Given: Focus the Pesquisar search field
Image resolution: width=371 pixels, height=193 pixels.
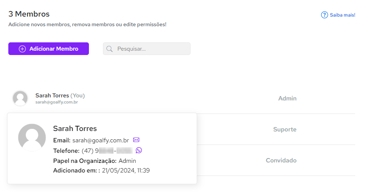Looking at the screenshot, I should click(147, 49).
